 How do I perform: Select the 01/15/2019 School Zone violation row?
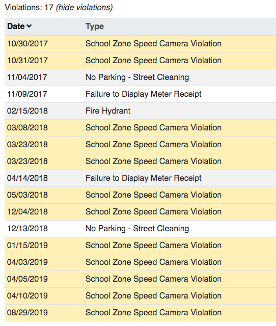point(140,246)
